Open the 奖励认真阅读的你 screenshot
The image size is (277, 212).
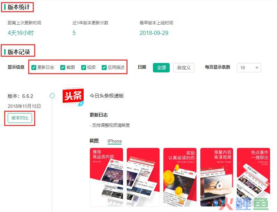pos(180,177)
